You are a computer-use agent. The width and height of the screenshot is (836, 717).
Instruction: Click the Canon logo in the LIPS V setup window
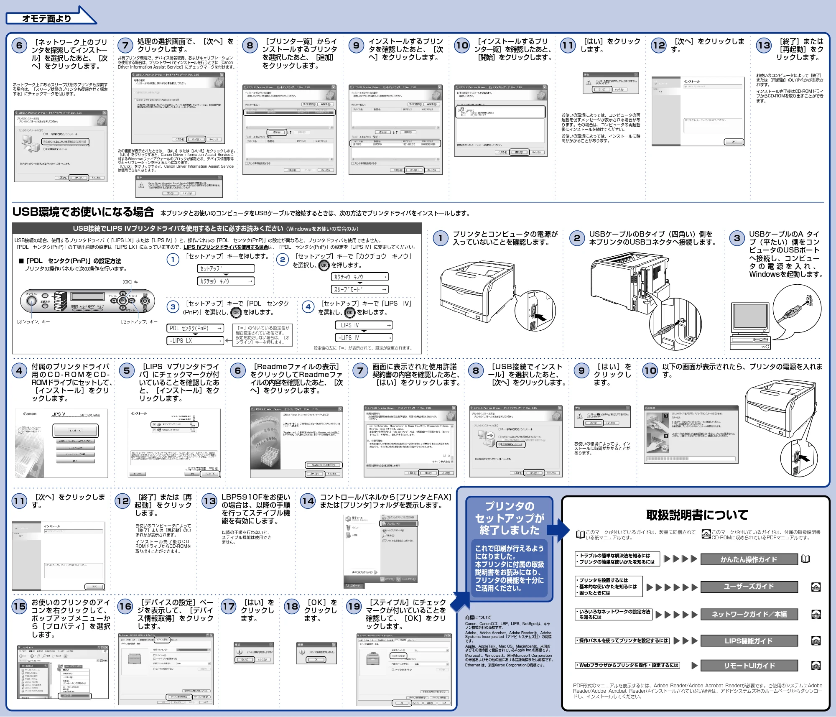(30, 414)
